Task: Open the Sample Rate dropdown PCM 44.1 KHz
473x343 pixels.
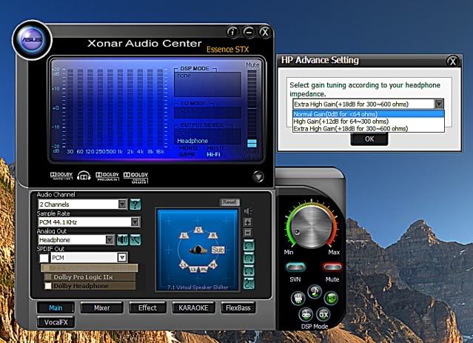Action: pyautogui.click(x=89, y=222)
